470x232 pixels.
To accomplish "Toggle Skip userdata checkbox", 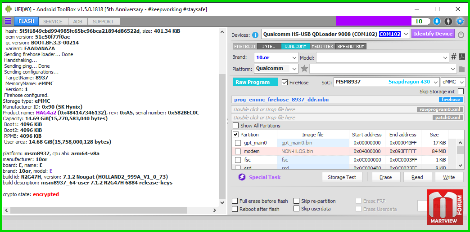I will [296, 209].
